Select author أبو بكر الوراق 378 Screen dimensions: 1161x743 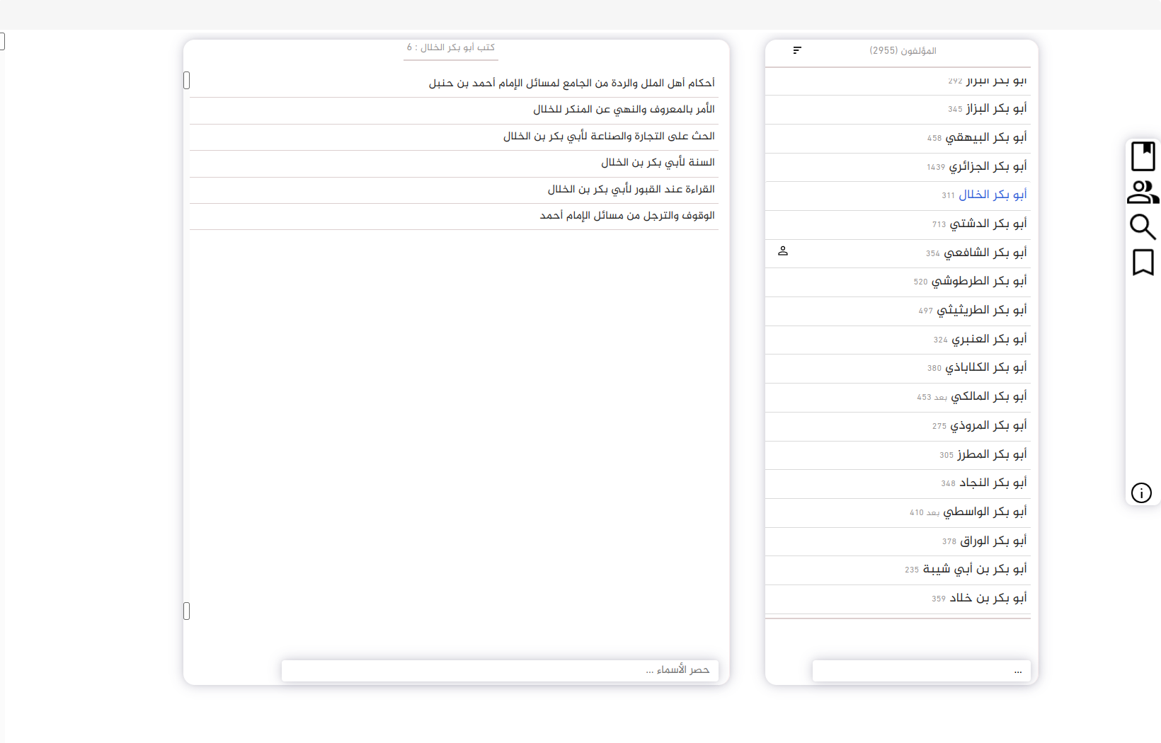click(898, 541)
